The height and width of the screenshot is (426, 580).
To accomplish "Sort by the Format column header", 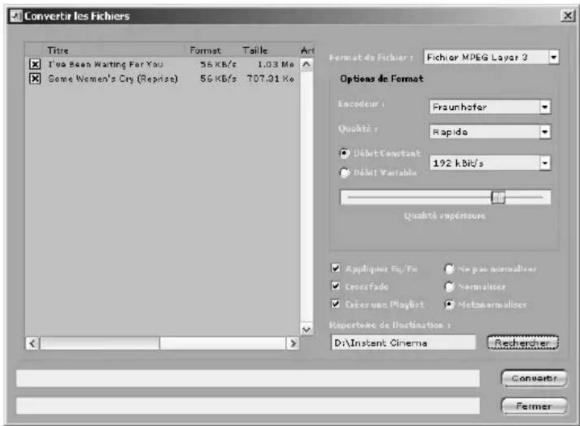I will pos(211,50).
